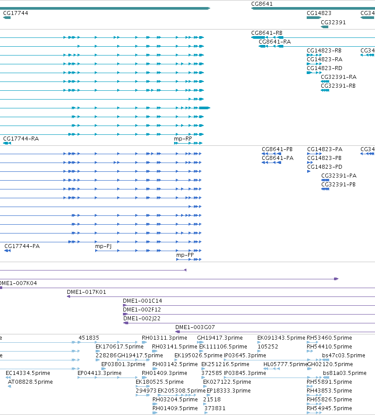The image size is (375, 415).
Task: Click the CG14823-PD protein label
Action: [325, 167]
